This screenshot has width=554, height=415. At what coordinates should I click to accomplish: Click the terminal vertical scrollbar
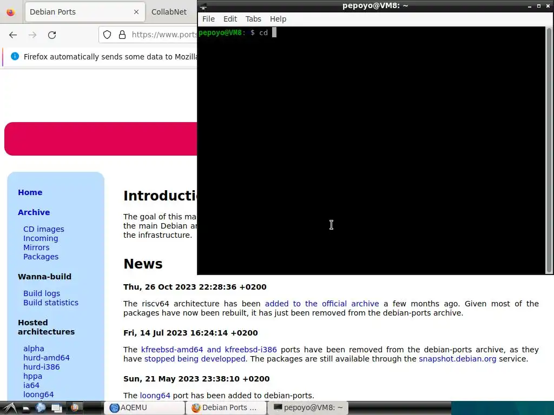pyautogui.click(x=549, y=150)
